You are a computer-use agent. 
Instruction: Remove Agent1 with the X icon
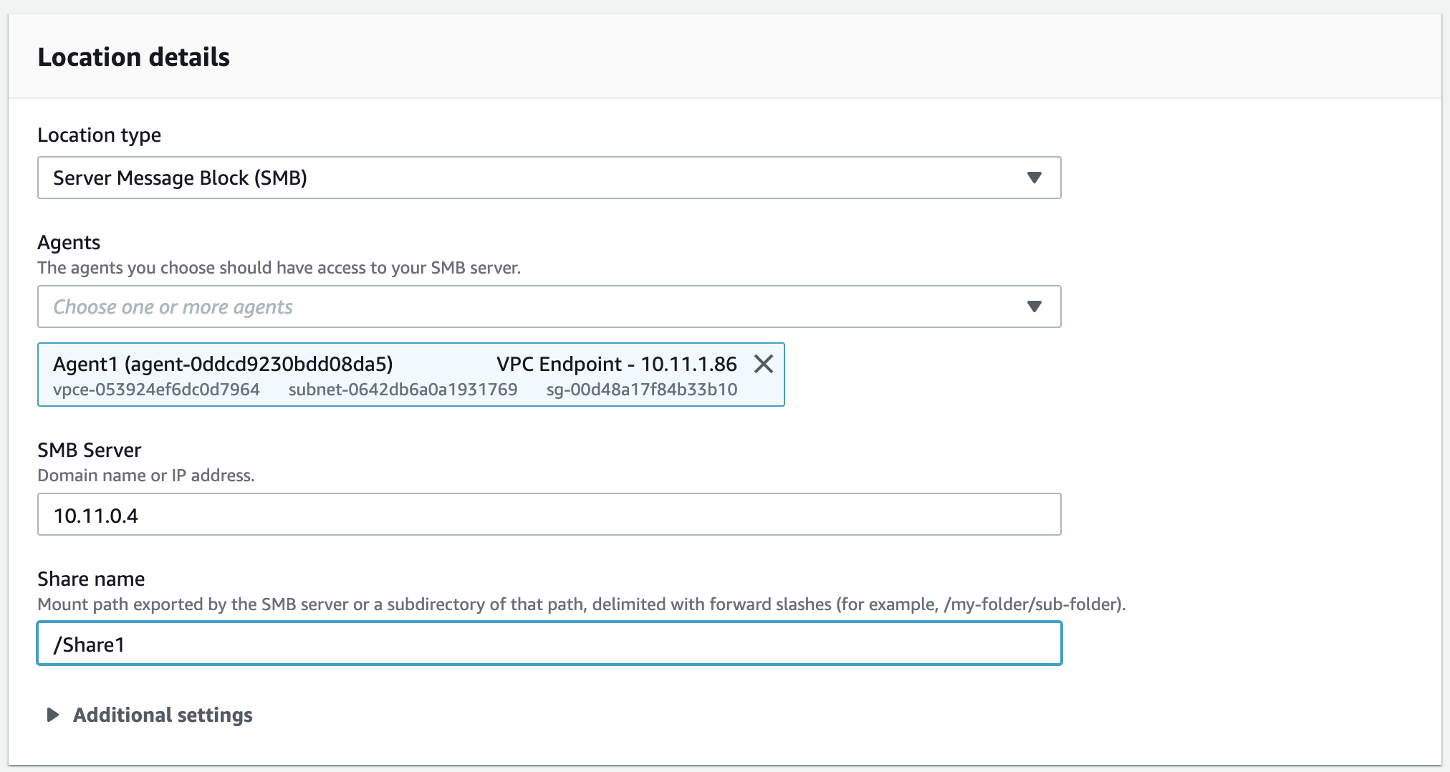pyautogui.click(x=764, y=364)
